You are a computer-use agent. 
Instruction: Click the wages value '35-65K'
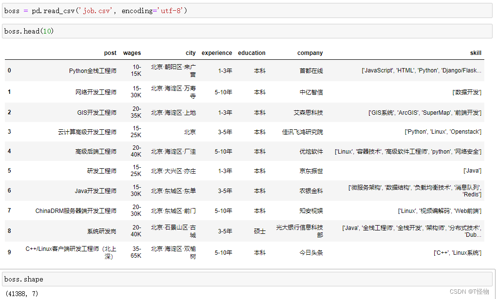pos(136,252)
